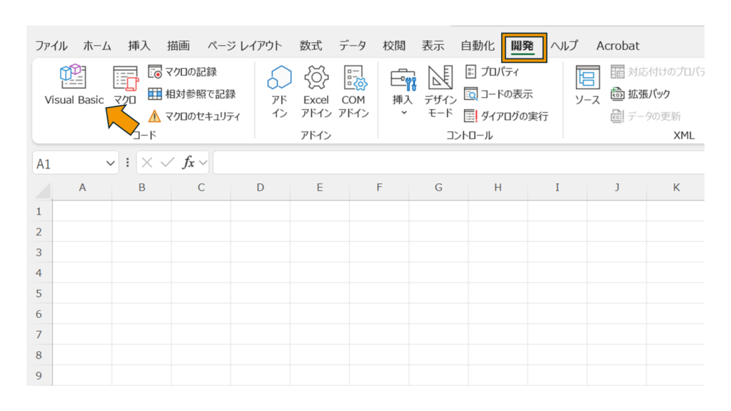Viewport: 731px width, 411px height.
Task: Open マクロのセキュリティ settings
Action: click(194, 116)
